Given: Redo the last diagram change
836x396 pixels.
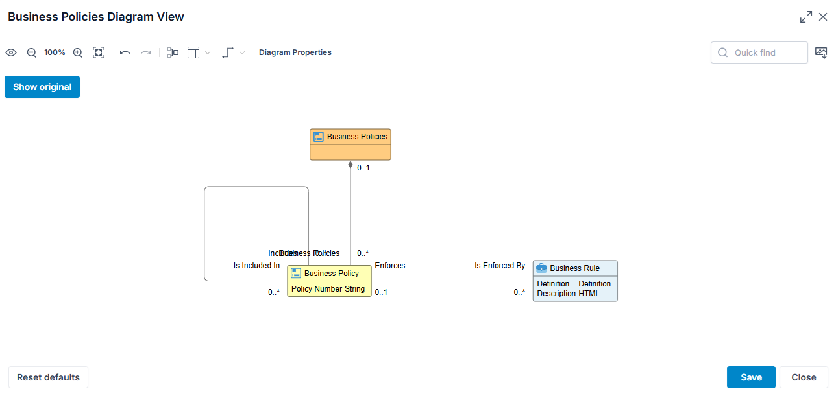Looking at the screenshot, I should tap(146, 52).
